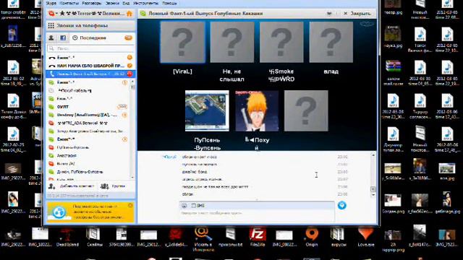Click Закрыть to close conversation

tap(357, 14)
